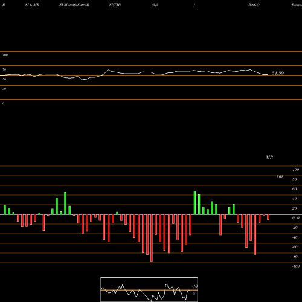This screenshot has height=302, width=302.
Task: Click the -20 label on MR axis
Action: coord(295,228)
